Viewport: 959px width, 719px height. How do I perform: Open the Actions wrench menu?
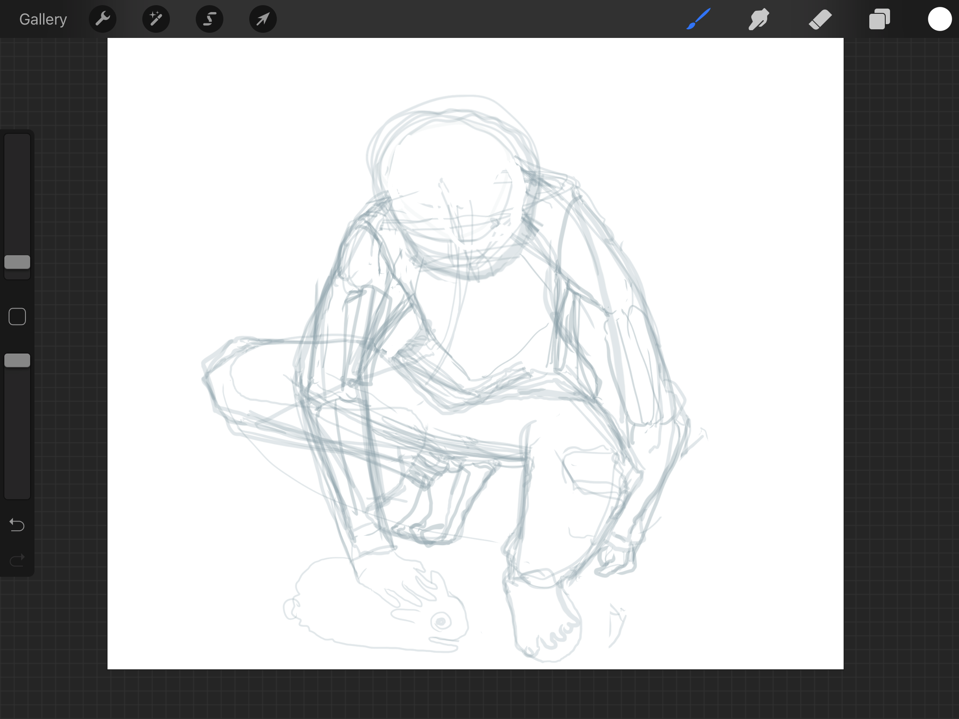pyautogui.click(x=103, y=19)
